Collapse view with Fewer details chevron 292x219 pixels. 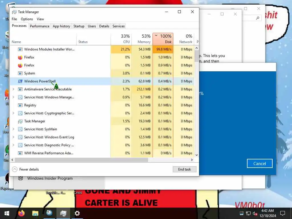click(15, 169)
